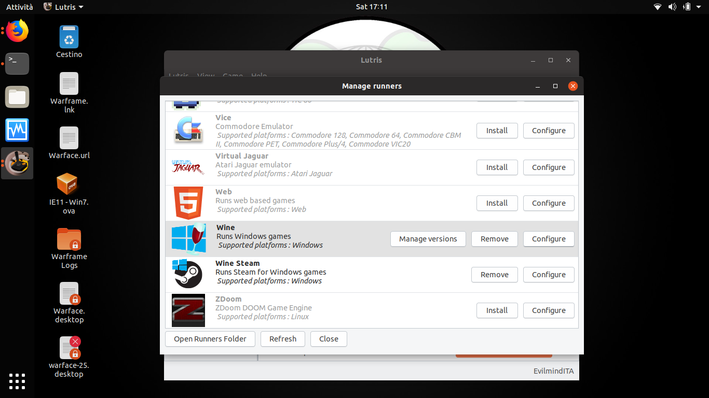The width and height of the screenshot is (709, 398).
Task: Open Terminal from the dock
Action: coord(17,64)
